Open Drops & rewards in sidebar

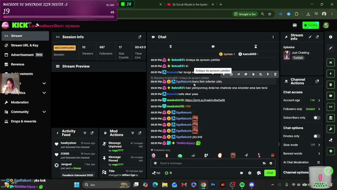pyautogui.click(x=25, y=121)
